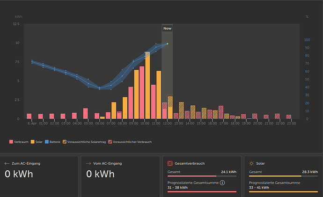Click the sun icon on the Solar card
Image resolution: width=323 pixels, height=197 pixels.
point(251,163)
